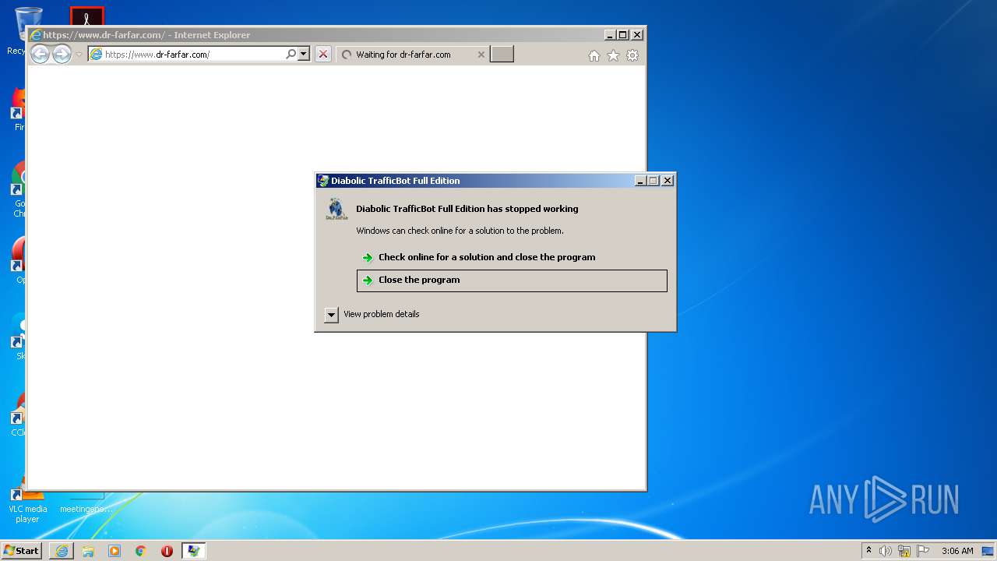Show hidden tray icons arrow
Image resolution: width=997 pixels, height=561 pixels.
tap(868, 551)
